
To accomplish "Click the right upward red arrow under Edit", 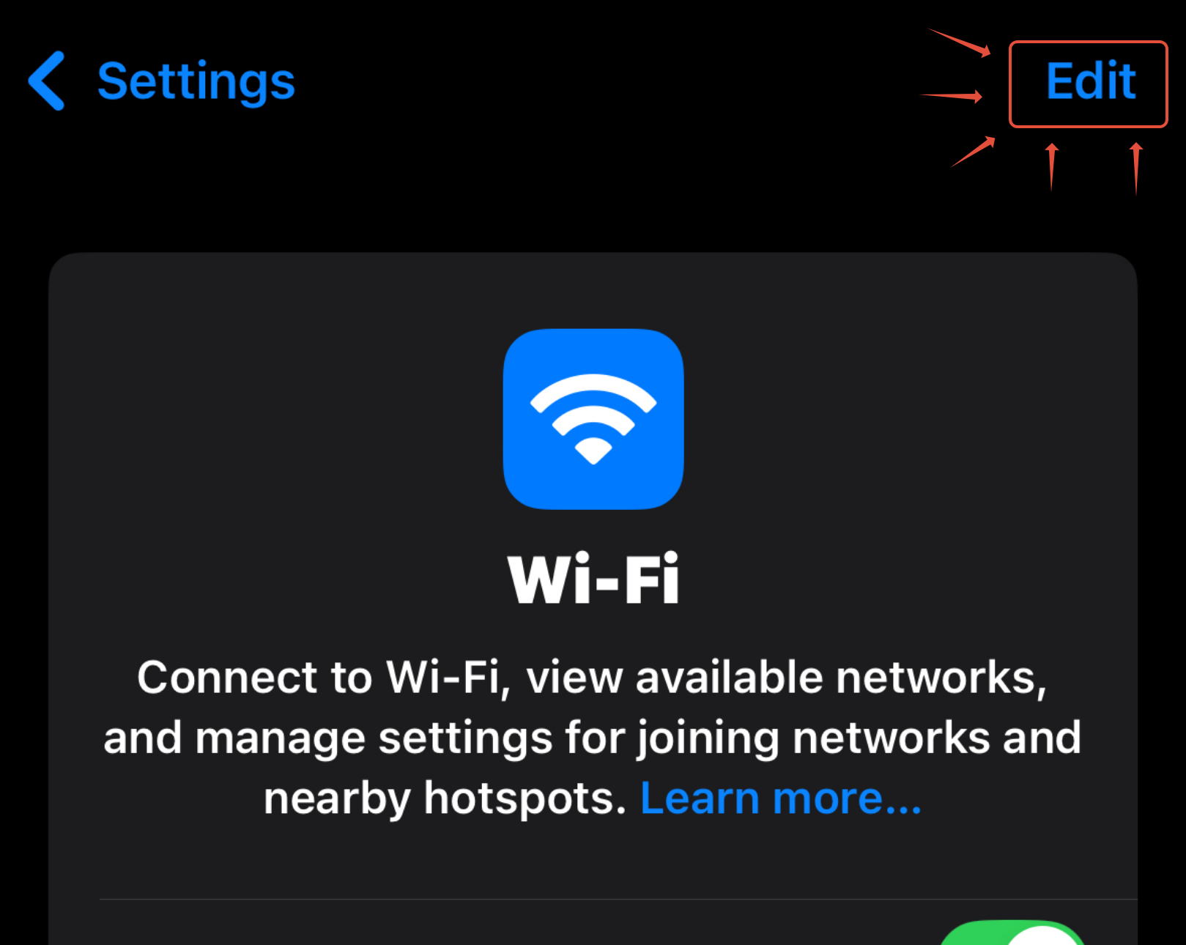I will (1136, 168).
